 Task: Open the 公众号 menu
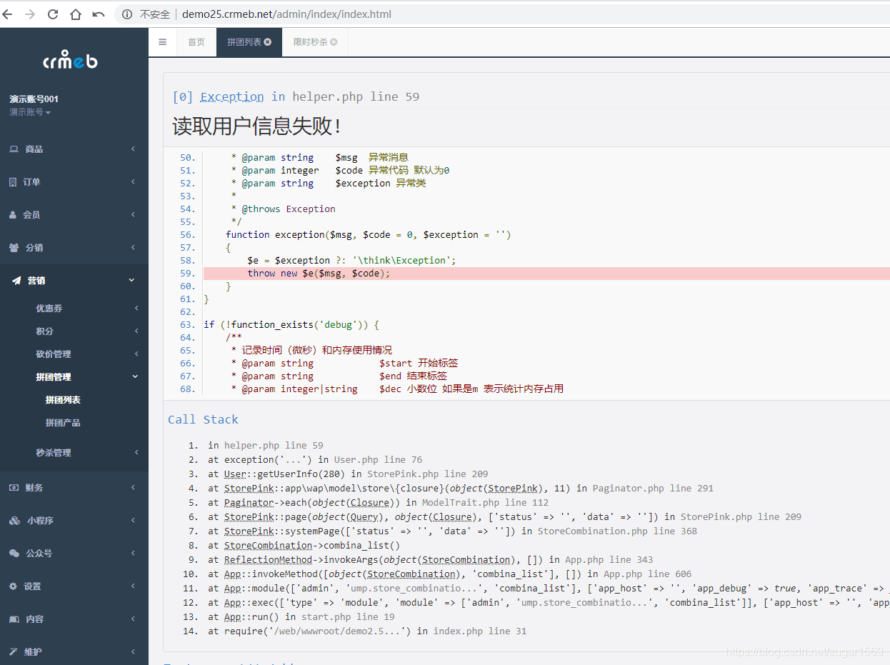pos(74,554)
